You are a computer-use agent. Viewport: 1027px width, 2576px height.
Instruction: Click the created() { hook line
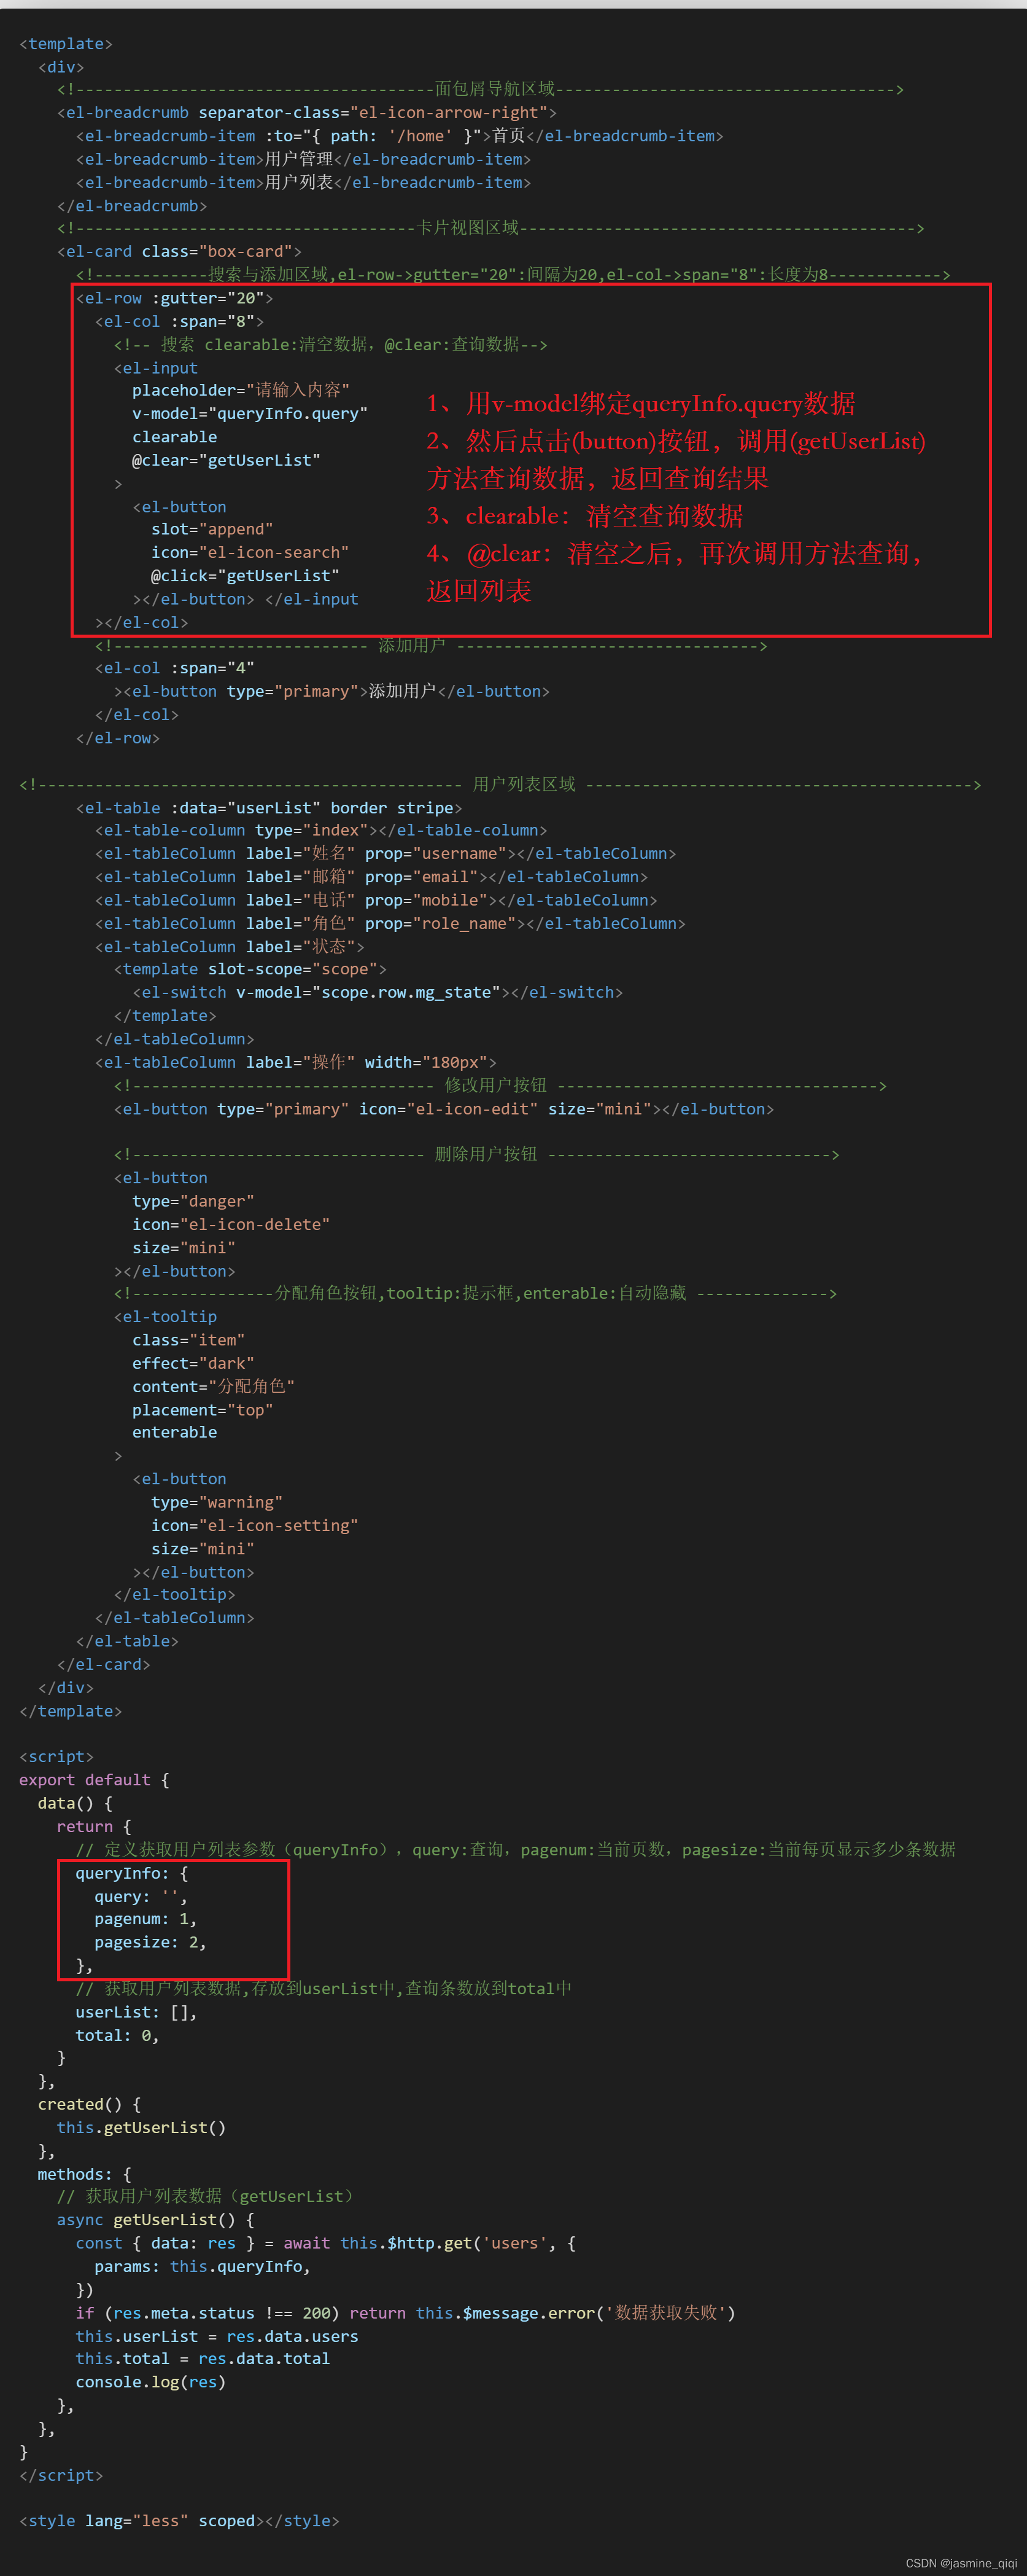90,2105
